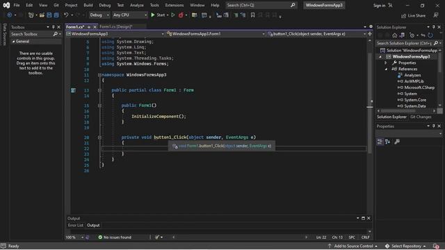
Task: Switch to the Git Changes tab
Action: click(x=421, y=117)
